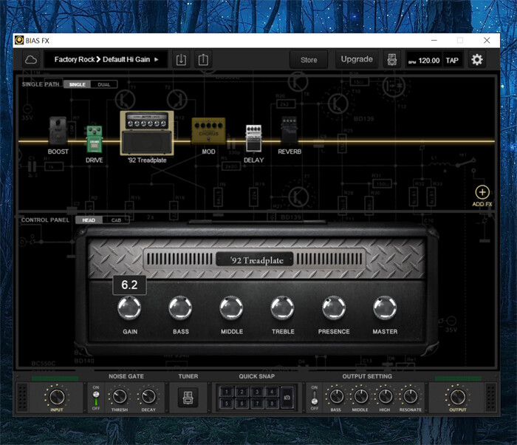The height and width of the screenshot is (445, 517).
Task: Click the Noise Gate Thresh knob
Action: click(120, 396)
